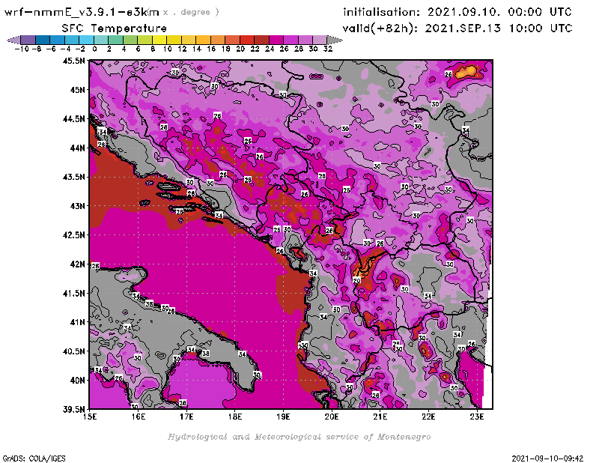Image resolution: width=599 pixels, height=463 pixels.
Task: Click the 23E longitude axis label
Action: (x=476, y=416)
